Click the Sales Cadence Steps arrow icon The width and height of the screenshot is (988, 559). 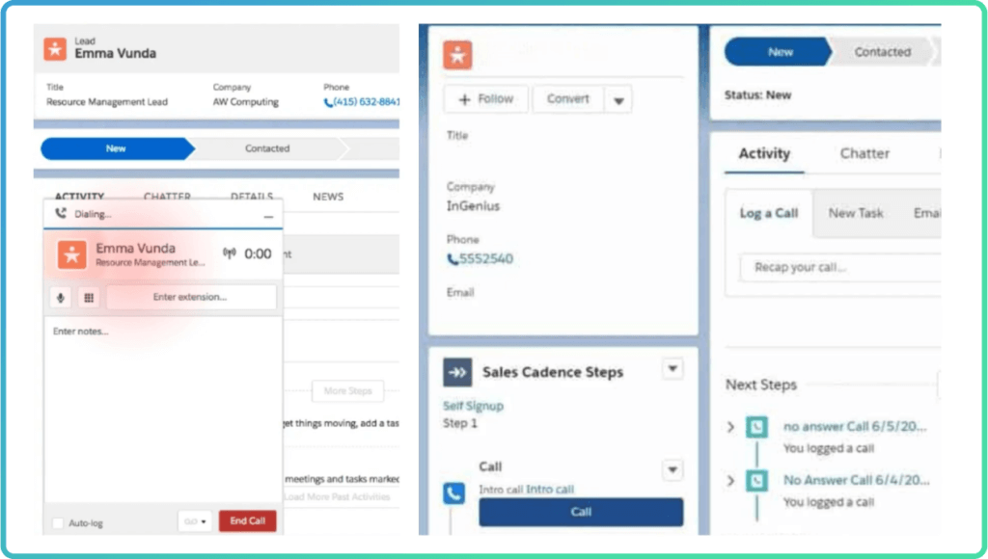tap(457, 372)
